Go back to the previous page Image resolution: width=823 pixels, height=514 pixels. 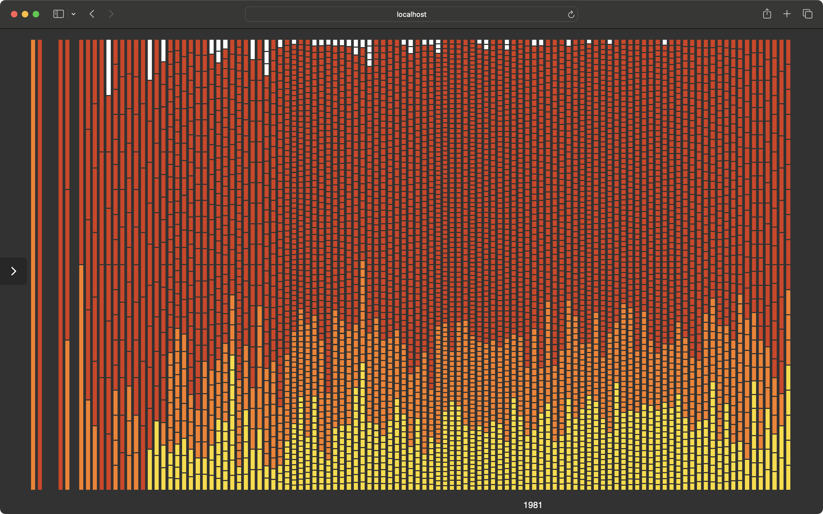click(x=92, y=14)
